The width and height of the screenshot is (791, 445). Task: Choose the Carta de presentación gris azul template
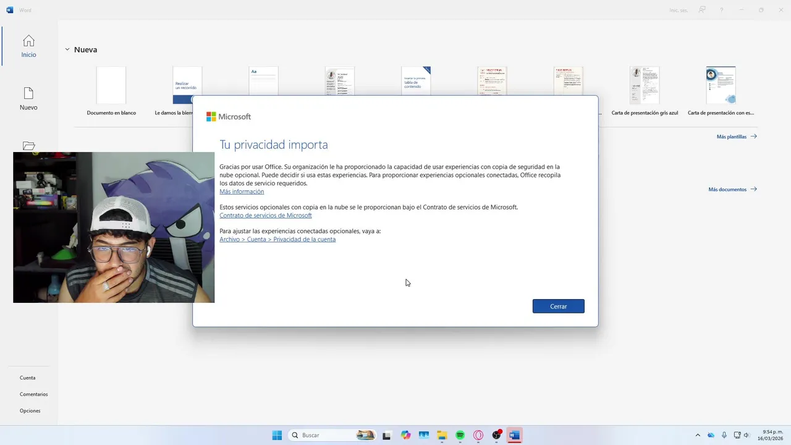click(645, 91)
